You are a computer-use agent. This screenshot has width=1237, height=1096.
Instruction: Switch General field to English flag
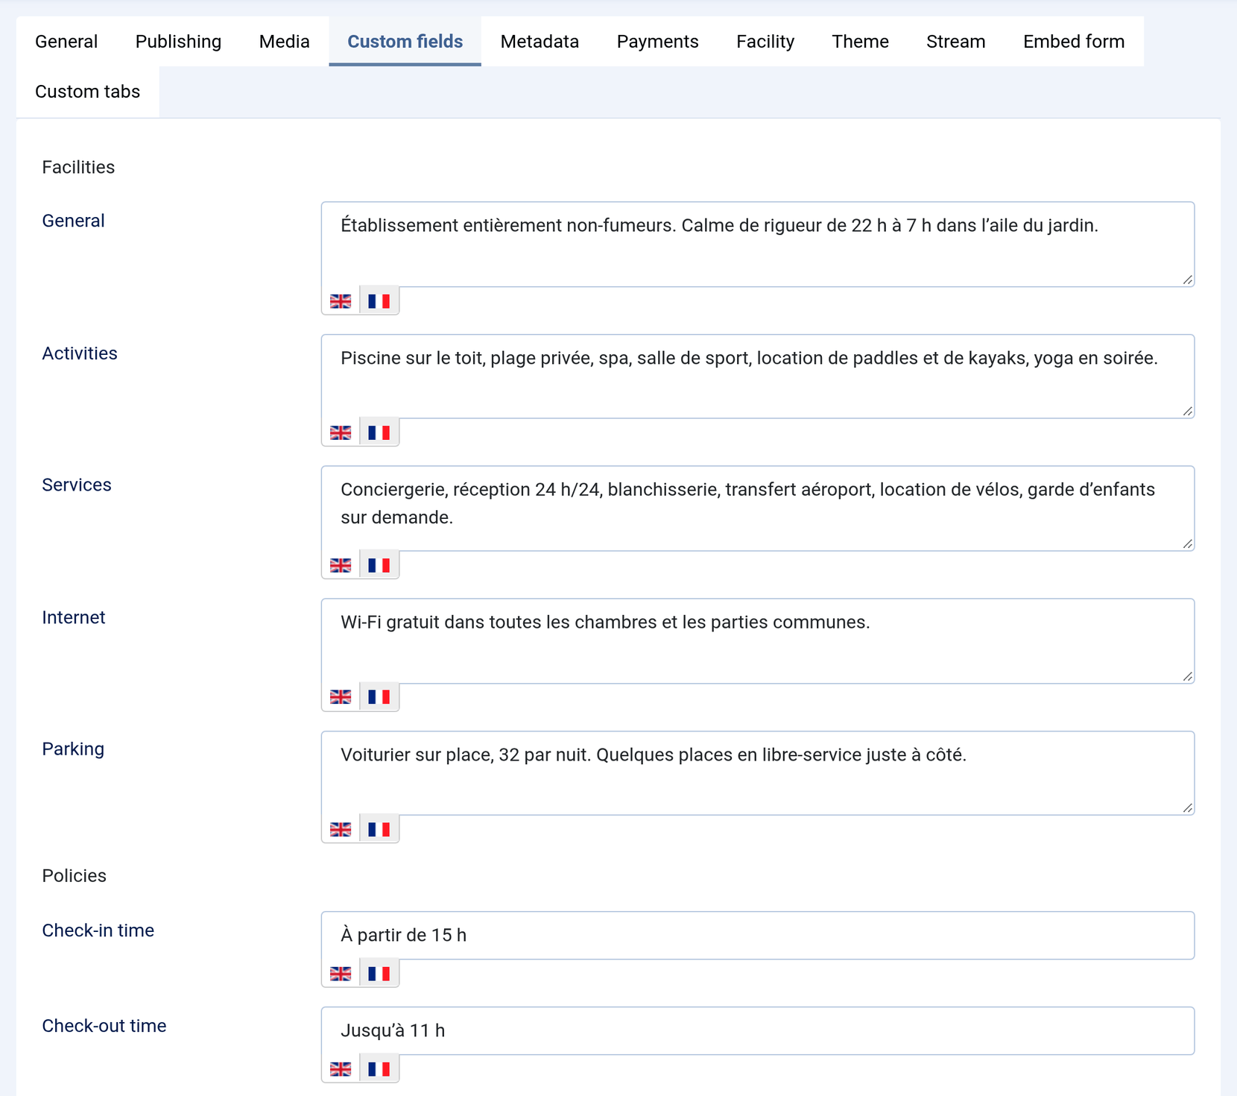tap(341, 301)
